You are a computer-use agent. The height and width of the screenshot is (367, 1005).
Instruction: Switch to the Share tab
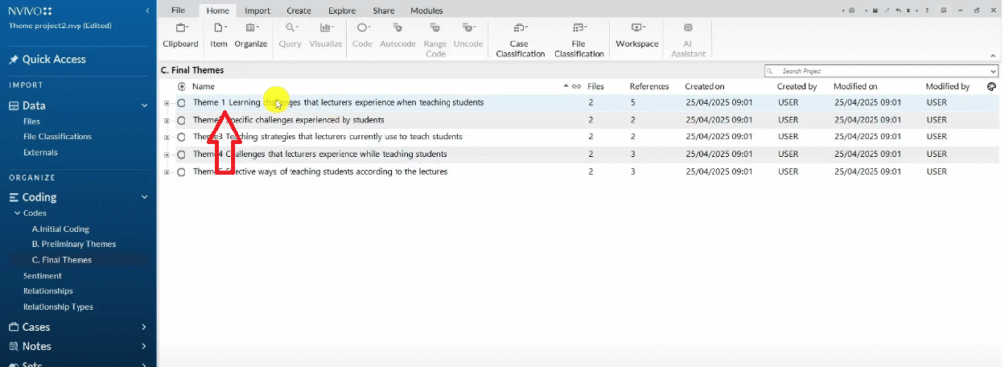coord(384,10)
